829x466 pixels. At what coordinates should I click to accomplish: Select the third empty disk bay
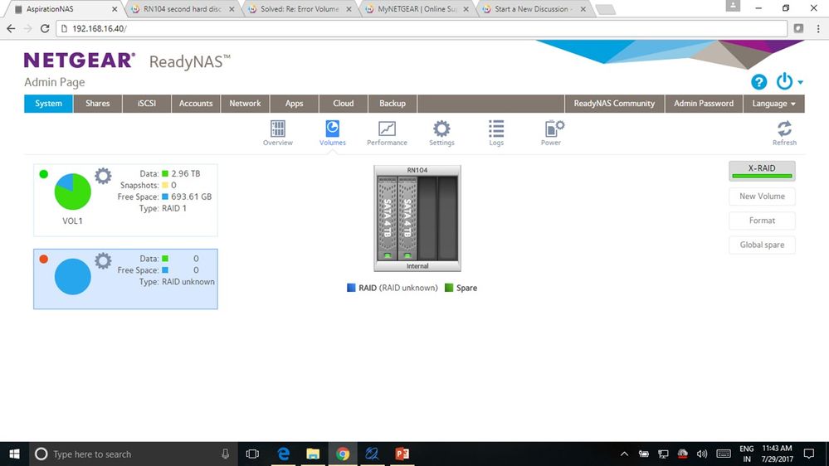(427, 218)
